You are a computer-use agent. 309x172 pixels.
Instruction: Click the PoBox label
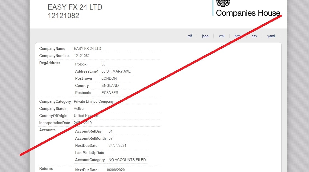(x=81, y=64)
